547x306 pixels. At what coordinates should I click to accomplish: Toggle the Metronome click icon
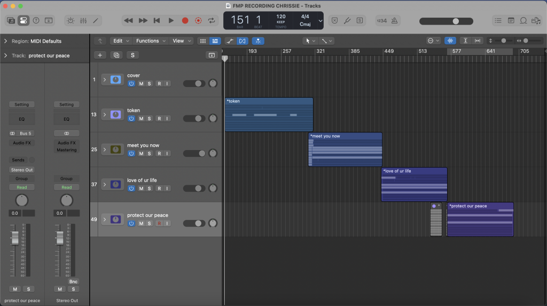click(x=395, y=21)
